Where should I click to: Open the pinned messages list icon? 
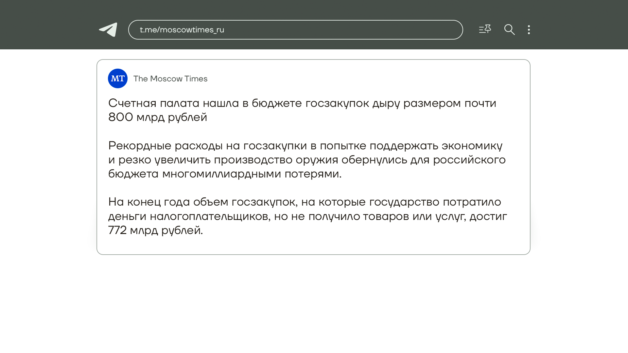[485, 29]
